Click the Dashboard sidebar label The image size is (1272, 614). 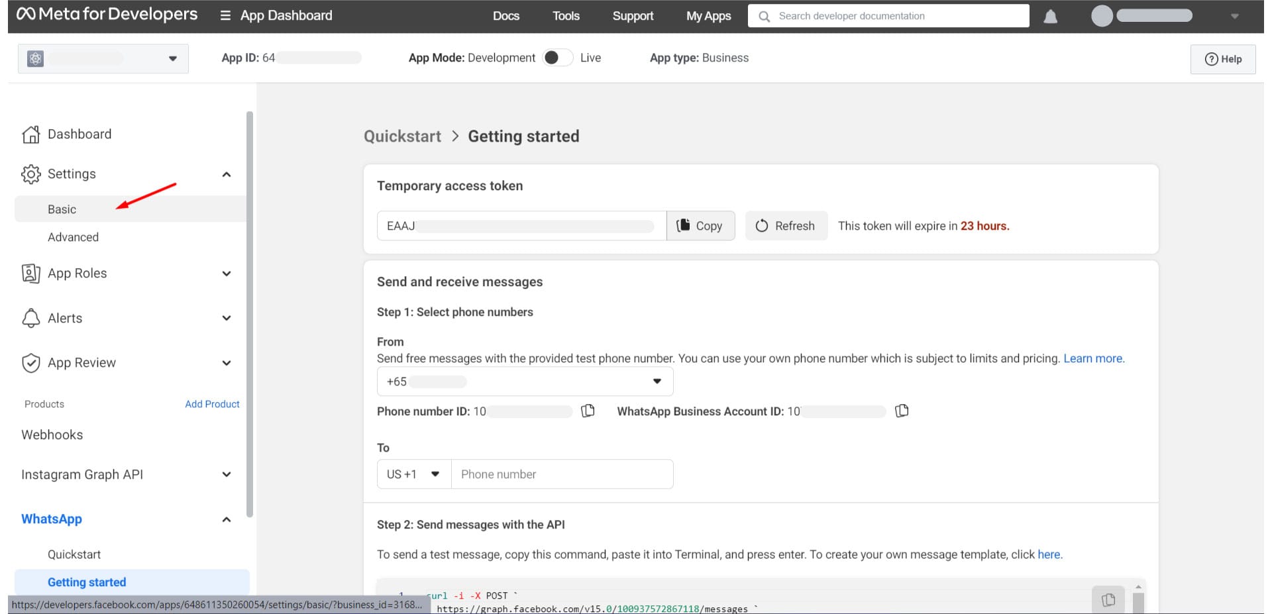pos(79,134)
